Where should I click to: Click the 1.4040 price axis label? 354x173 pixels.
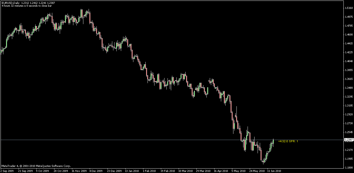tap(349, 61)
